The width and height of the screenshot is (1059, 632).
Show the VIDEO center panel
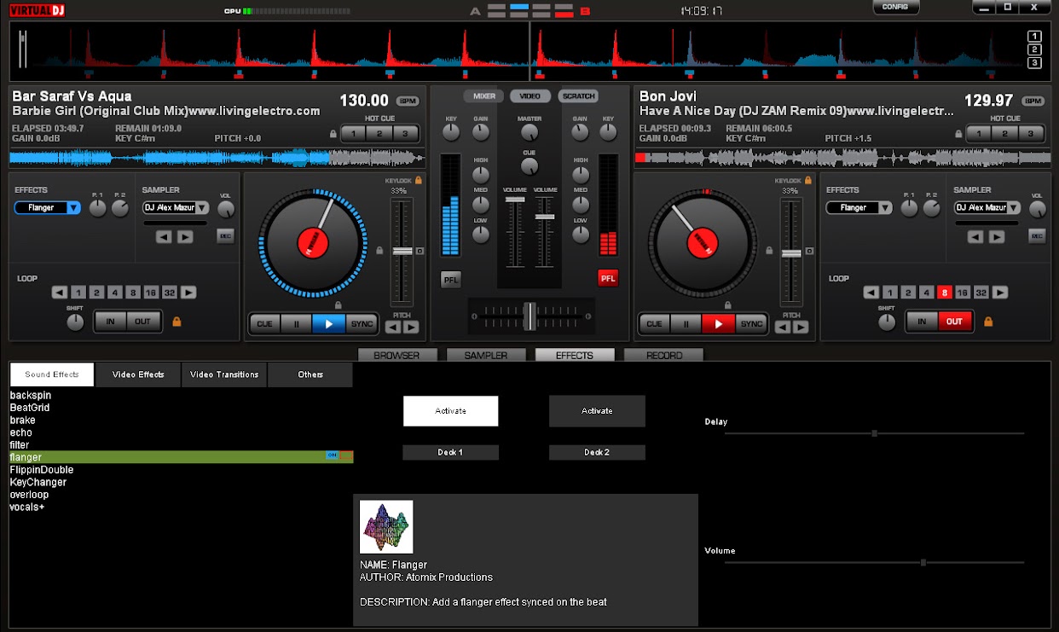click(x=530, y=96)
